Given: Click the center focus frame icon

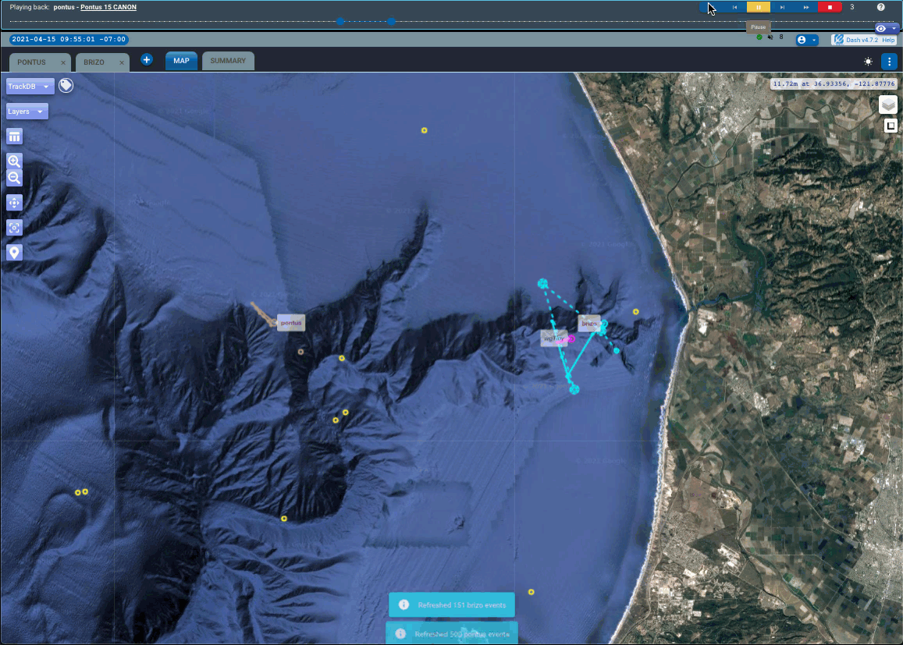Looking at the screenshot, I should (14, 228).
